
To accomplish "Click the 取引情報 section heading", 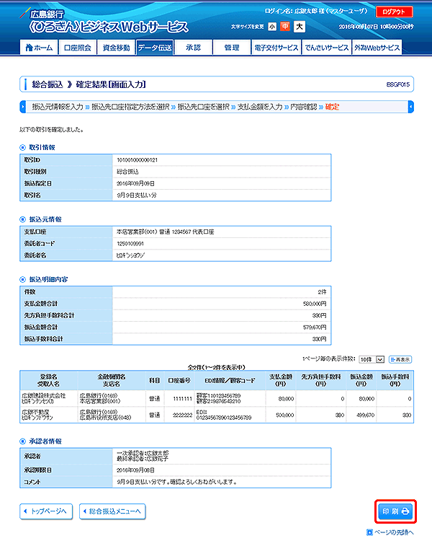I will tap(42, 147).
